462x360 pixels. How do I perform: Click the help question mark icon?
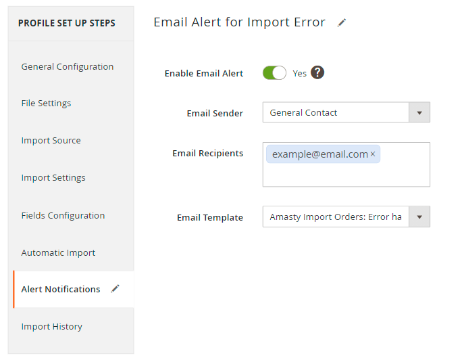(317, 72)
